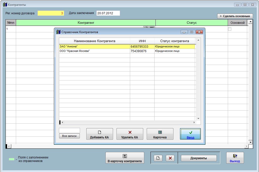Viewport: 259px width, 172px height.
Task: Click the main table scroll-up arrow
Action: click(x=251, y=22)
